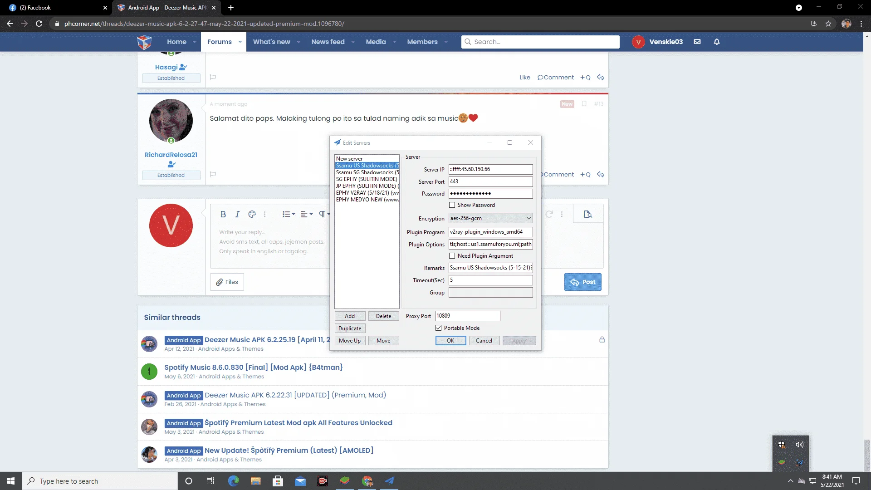Go back to the previous page

[10, 24]
